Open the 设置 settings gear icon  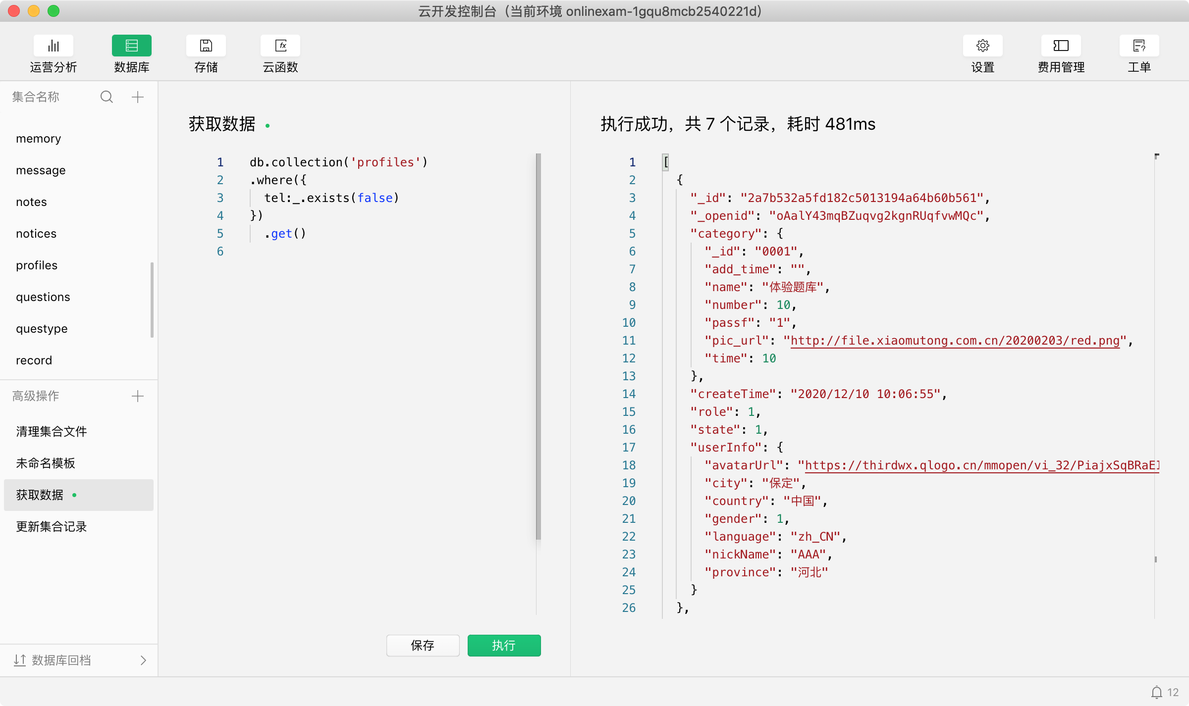click(982, 46)
